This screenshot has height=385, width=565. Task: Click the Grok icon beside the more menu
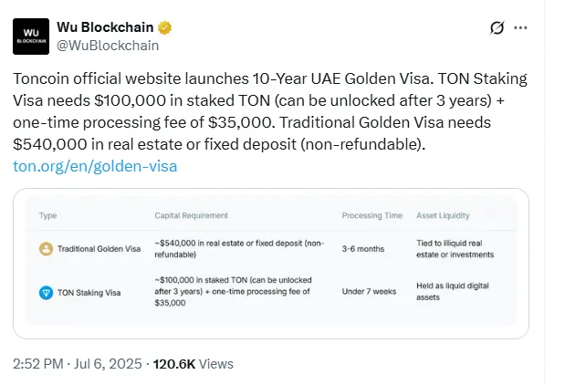tap(497, 28)
